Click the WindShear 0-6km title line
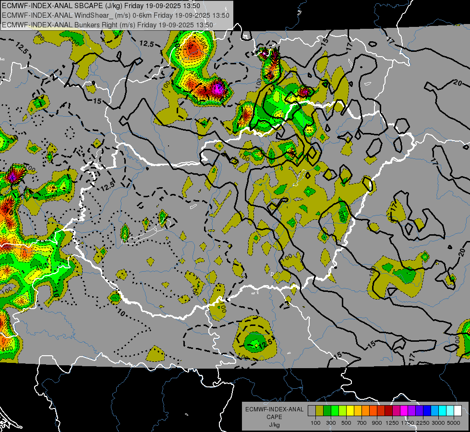 (x=116, y=15)
